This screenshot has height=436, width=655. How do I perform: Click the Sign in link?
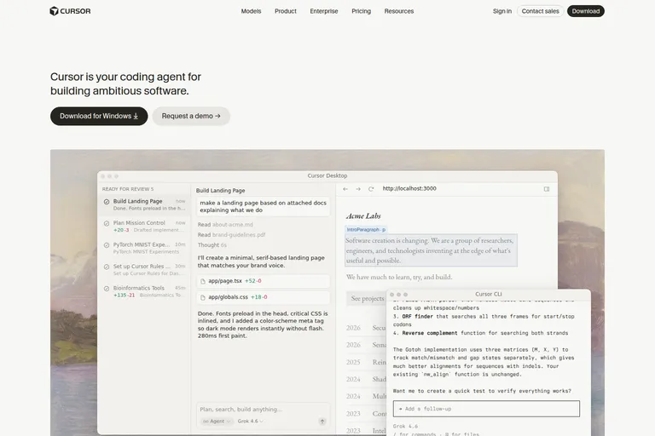tap(502, 11)
